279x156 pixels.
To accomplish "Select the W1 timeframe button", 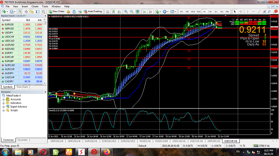I will 221,11.
